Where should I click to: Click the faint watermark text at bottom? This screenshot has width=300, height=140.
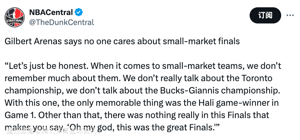click(x=52, y=131)
